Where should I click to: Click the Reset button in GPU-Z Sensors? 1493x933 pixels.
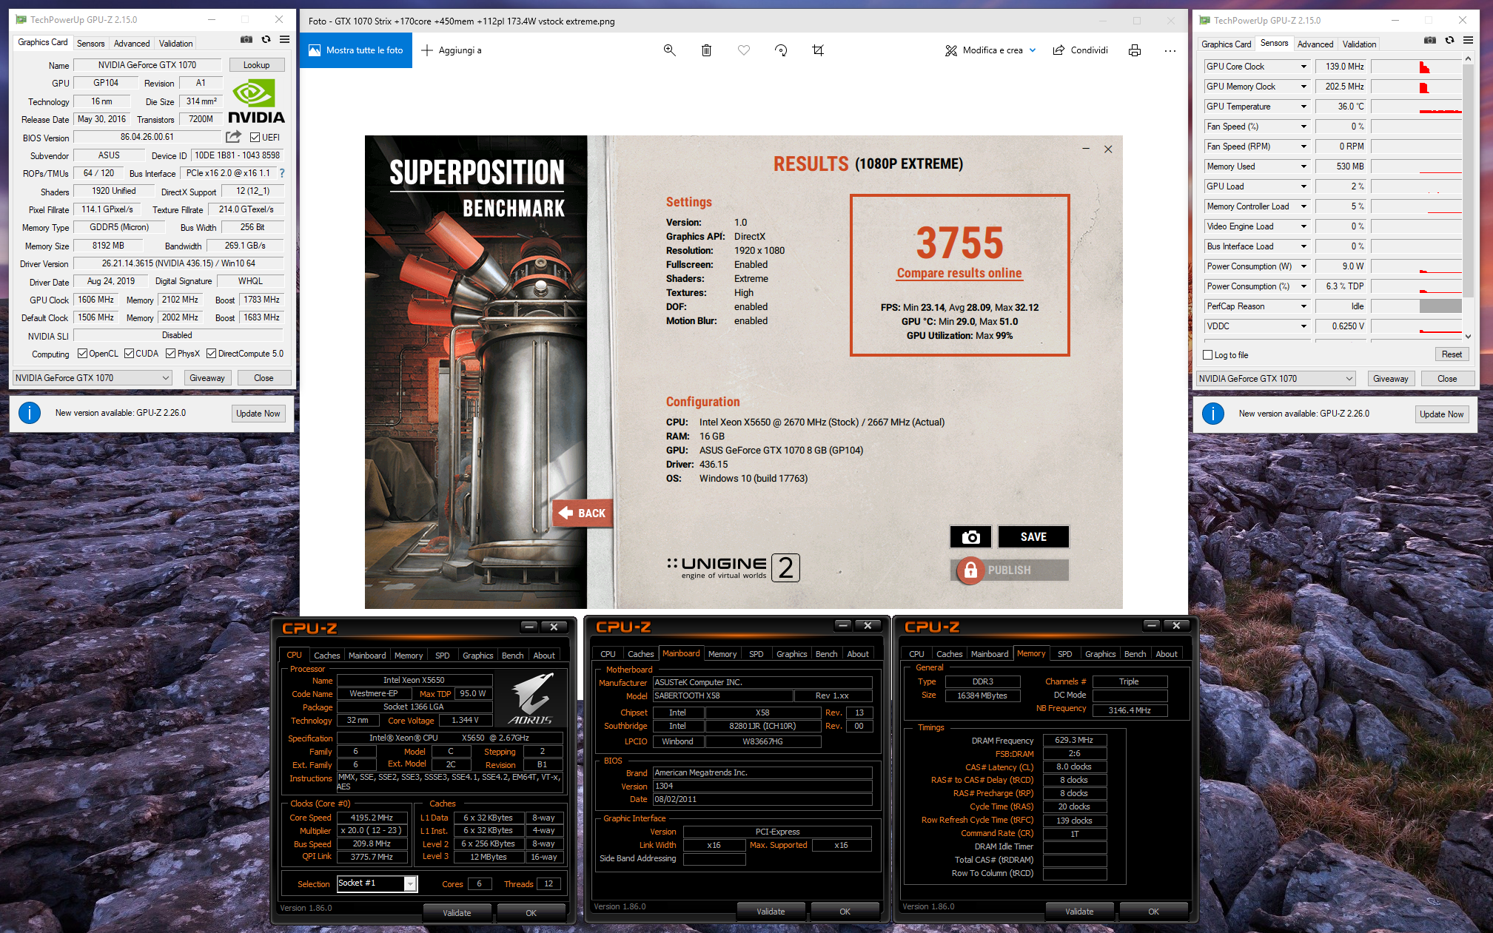point(1452,354)
